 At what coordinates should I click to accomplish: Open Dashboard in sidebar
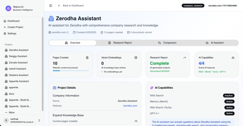click(14, 21)
